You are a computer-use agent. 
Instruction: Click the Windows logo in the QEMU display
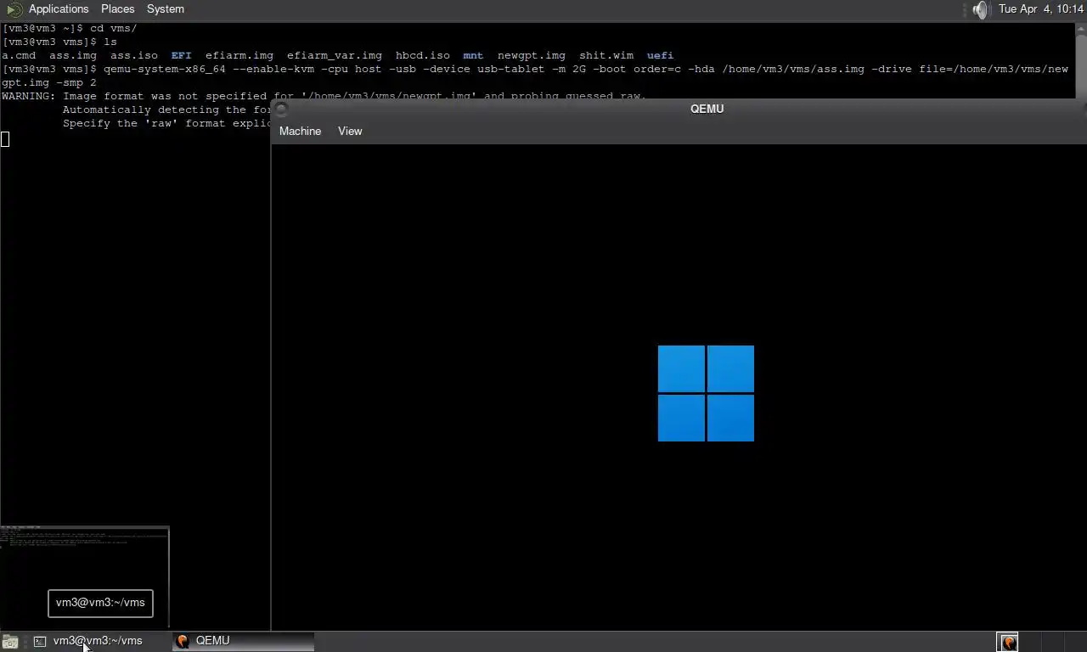(706, 393)
